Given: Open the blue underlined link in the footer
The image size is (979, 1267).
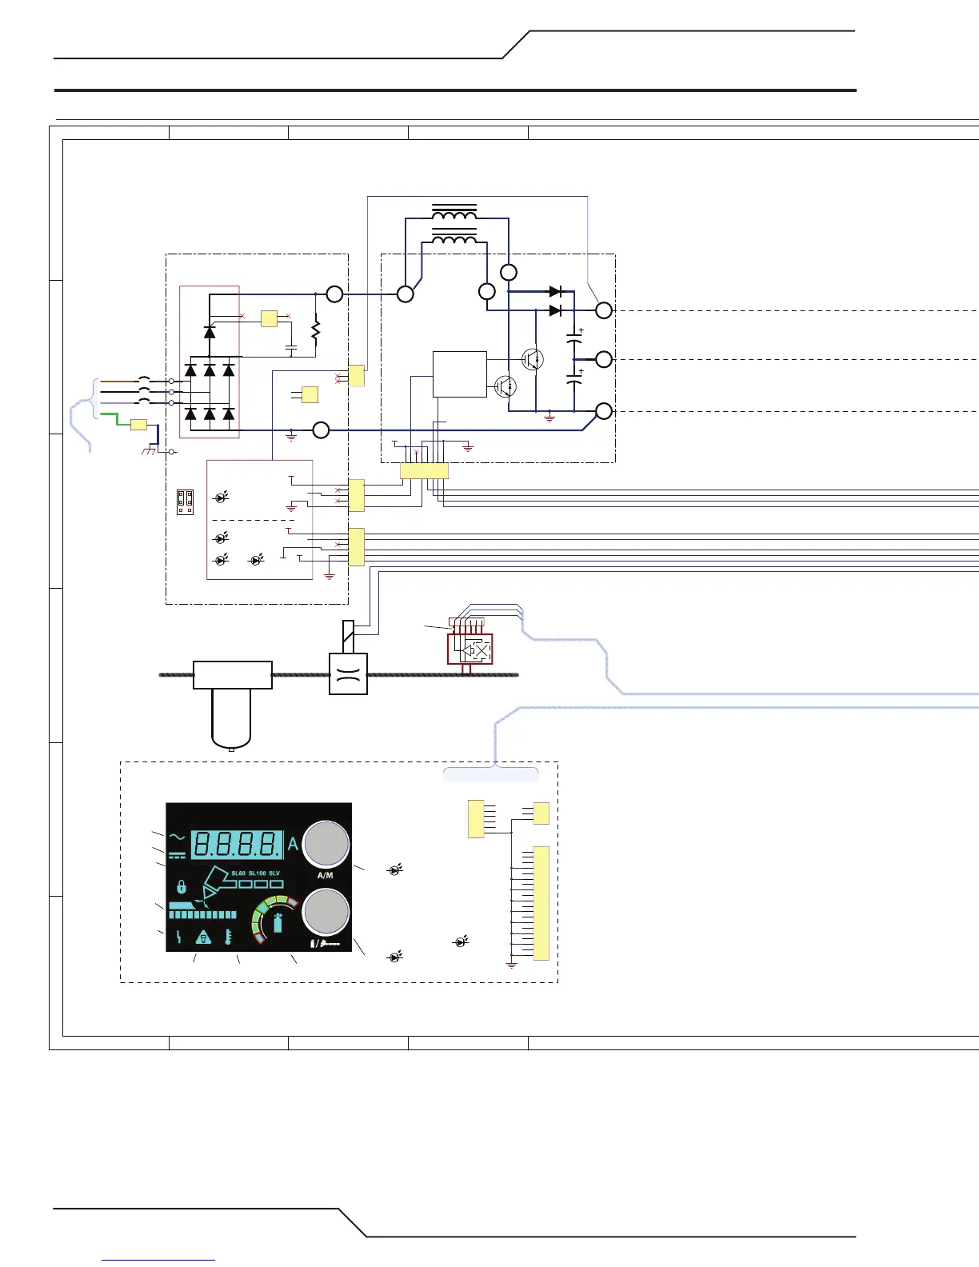Looking at the screenshot, I should click(x=158, y=1261).
